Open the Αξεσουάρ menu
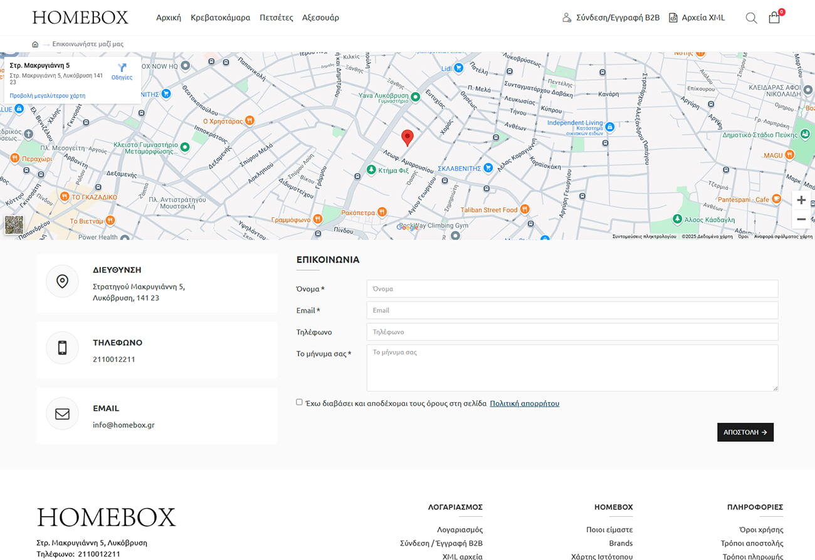Screen dimensions: 815x560 point(320,18)
